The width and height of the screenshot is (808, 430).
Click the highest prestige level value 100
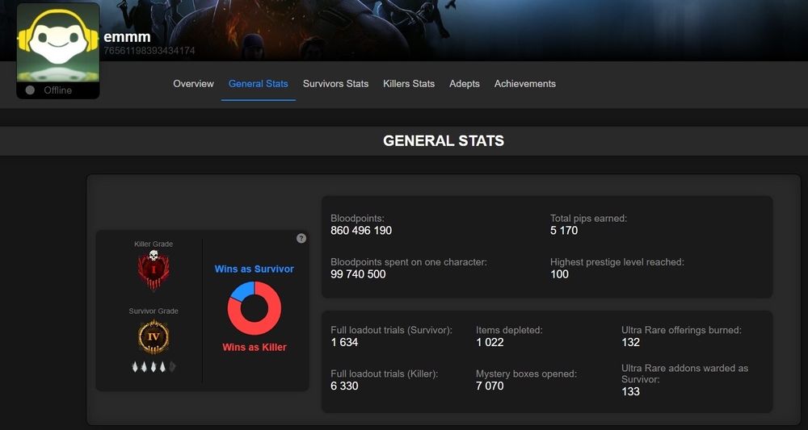(559, 274)
